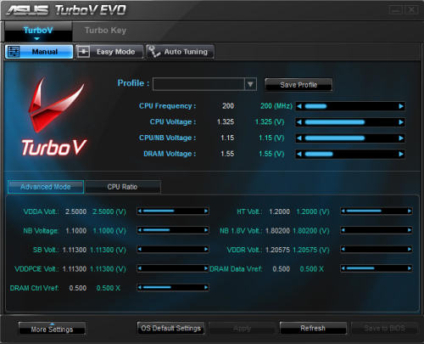Click the CPU Frequency slider bar
424x344 pixels.
350,106
